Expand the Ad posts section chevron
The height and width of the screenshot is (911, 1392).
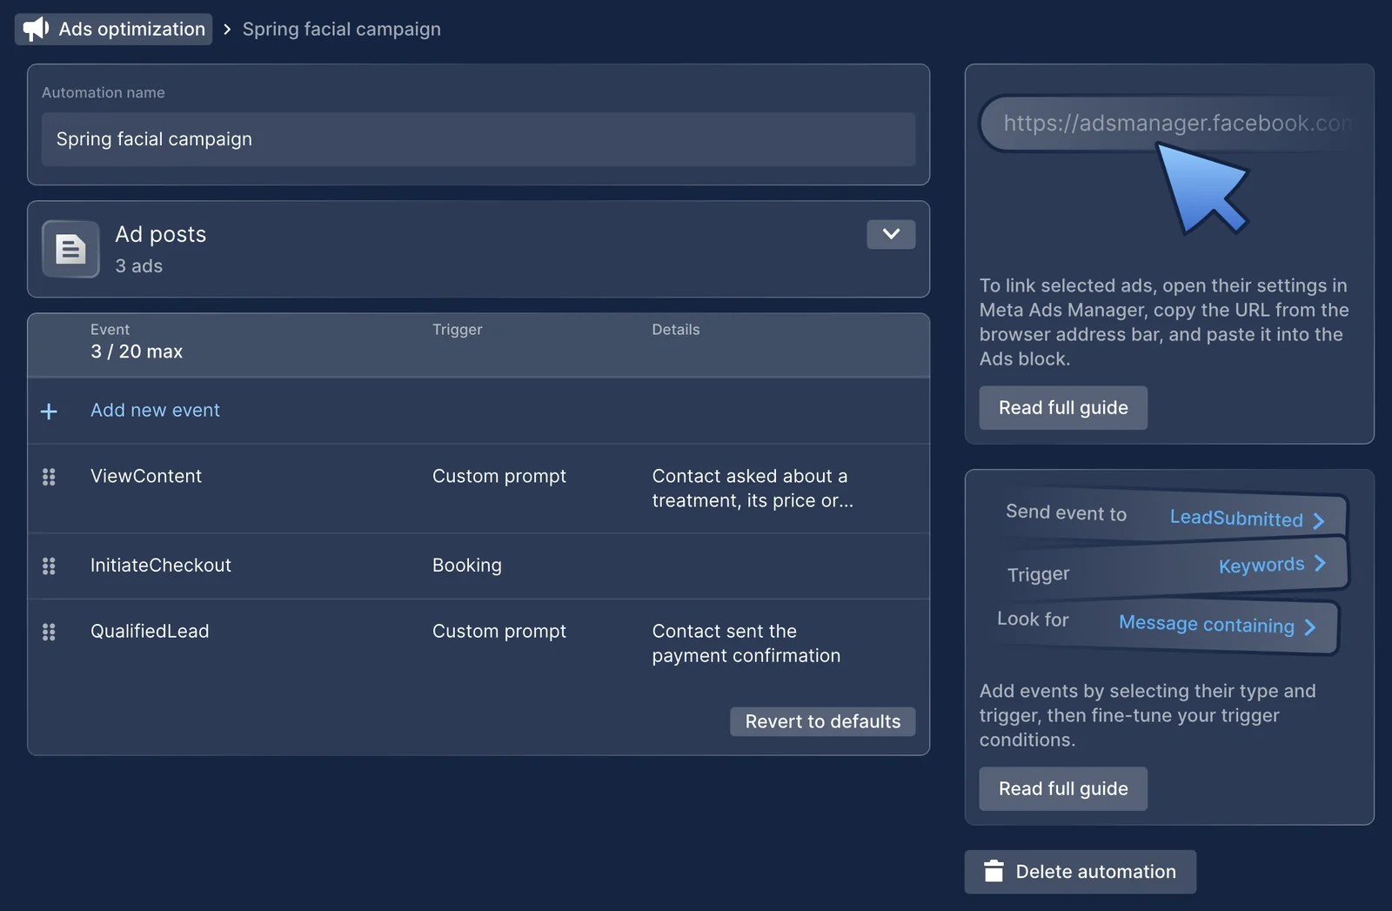[x=891, y=234]
